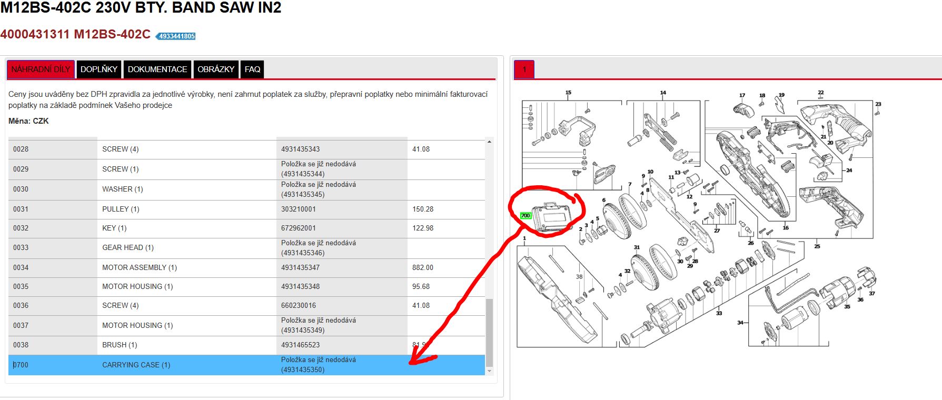Select row 0029 SCREW (1)
This screenshot has width=942, height=400.
click(x=246, y=169)
